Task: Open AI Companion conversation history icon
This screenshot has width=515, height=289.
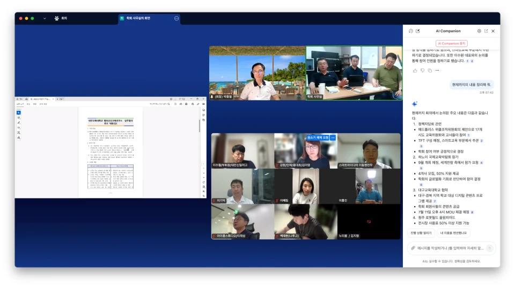Action: click(x=410, y=31)
